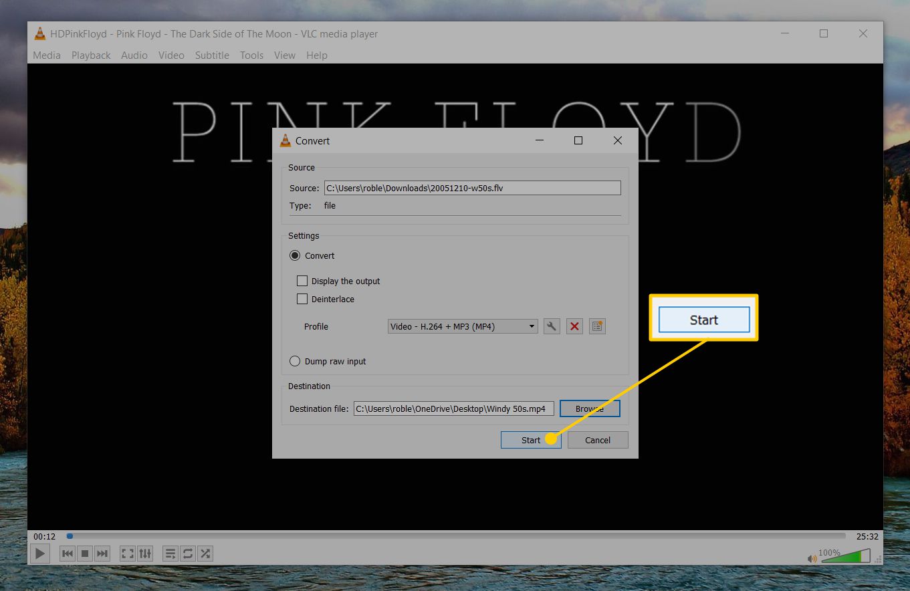Enable the Deinterlace checkbox

tap(302, 299)
